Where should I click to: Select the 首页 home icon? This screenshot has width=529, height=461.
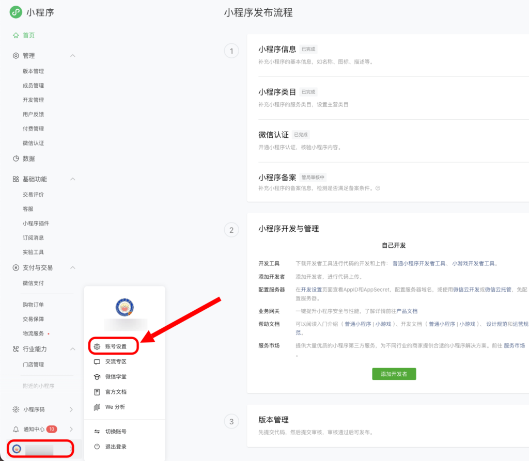(15, 35)
